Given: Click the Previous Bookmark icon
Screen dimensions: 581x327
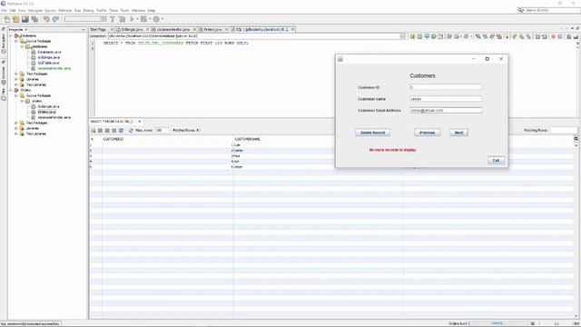Looking at the screenshot, I should pyautogui.click(x=514, y=36).
